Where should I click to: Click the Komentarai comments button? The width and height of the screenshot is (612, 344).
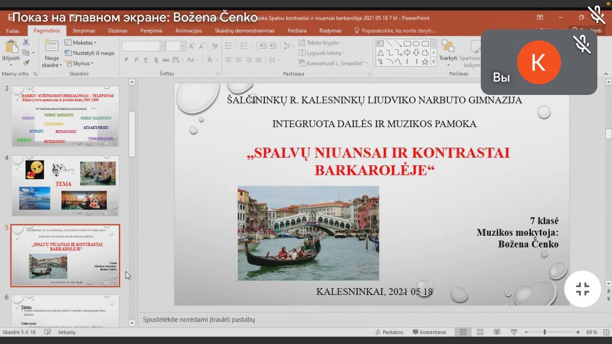[x=429, y=332]
